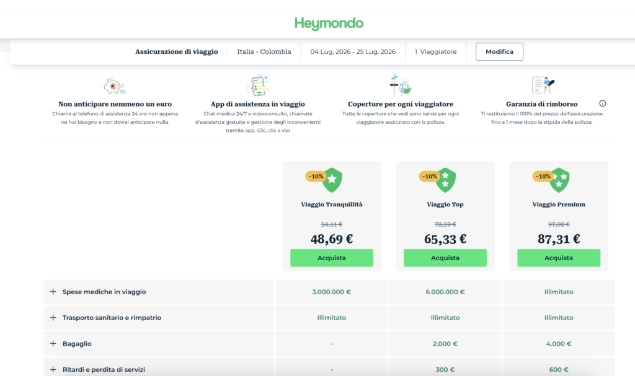Screen dimensions: 635x376
Task: Click Illimitato in Spese mediche Premium column
Action: tap(559, 292)
